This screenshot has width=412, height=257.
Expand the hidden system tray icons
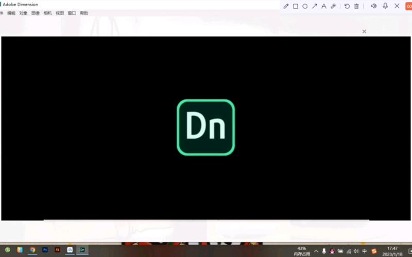tap(316, 251)
